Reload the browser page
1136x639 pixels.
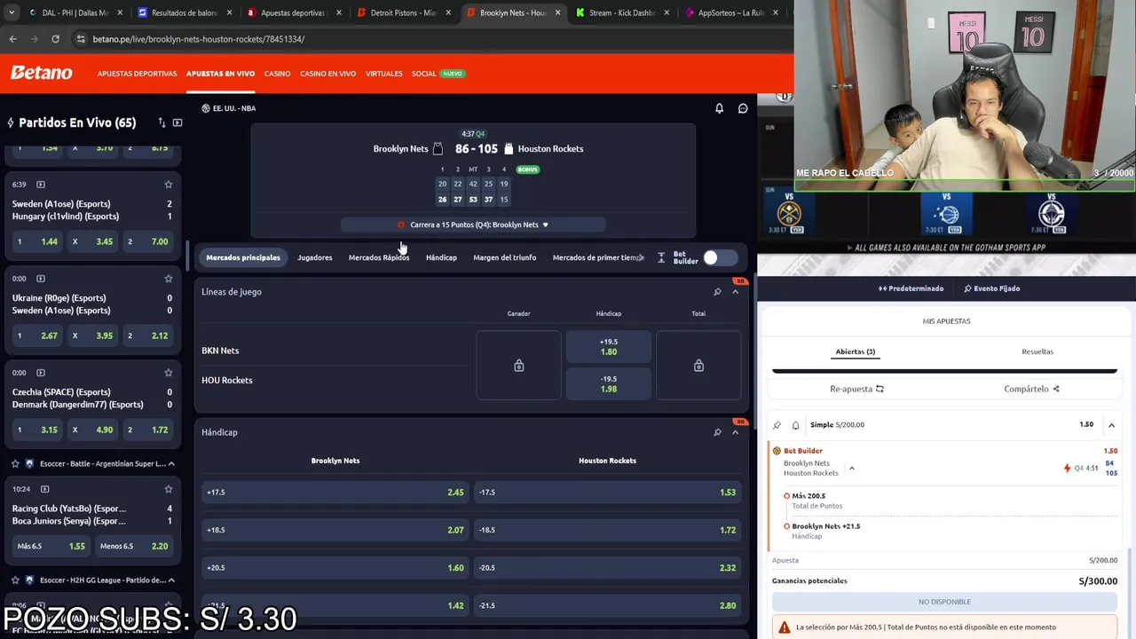point(55,39)
